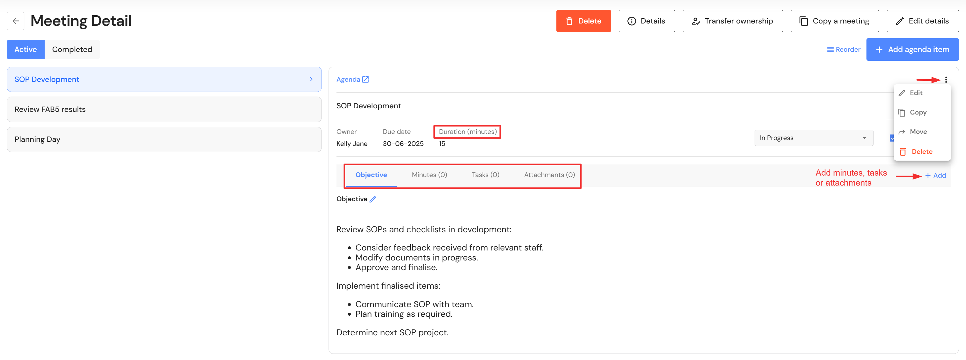Screen dimensions: 966x360
Task: Open the Minutes (0) tab
Action: pyautogui.click(x=429, y=175)
